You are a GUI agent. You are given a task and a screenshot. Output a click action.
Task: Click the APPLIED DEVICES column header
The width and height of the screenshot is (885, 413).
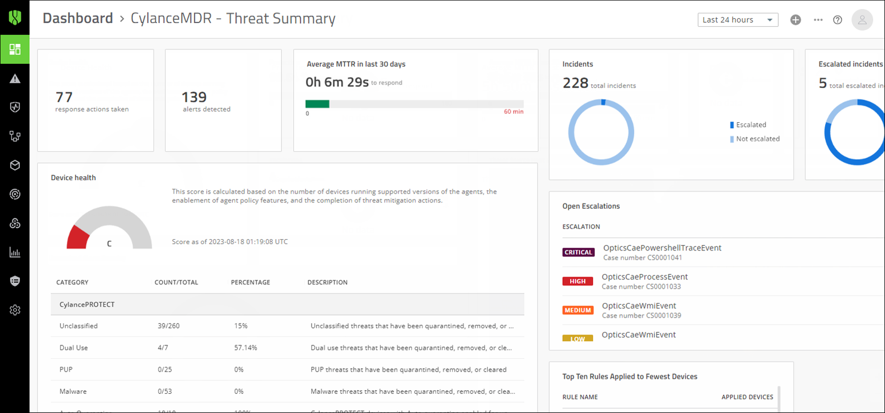pyautogui.click(x=747, y=397)
